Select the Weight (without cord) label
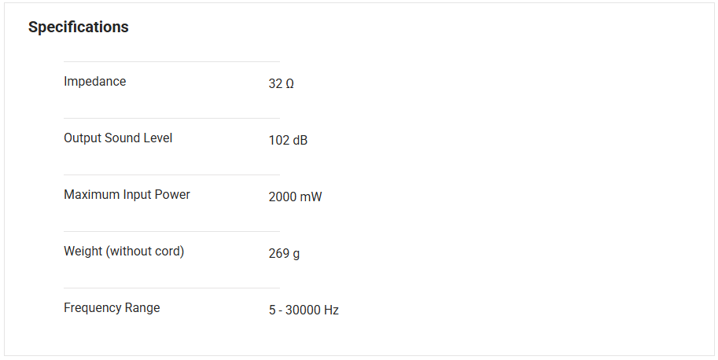 pos(123,252)
